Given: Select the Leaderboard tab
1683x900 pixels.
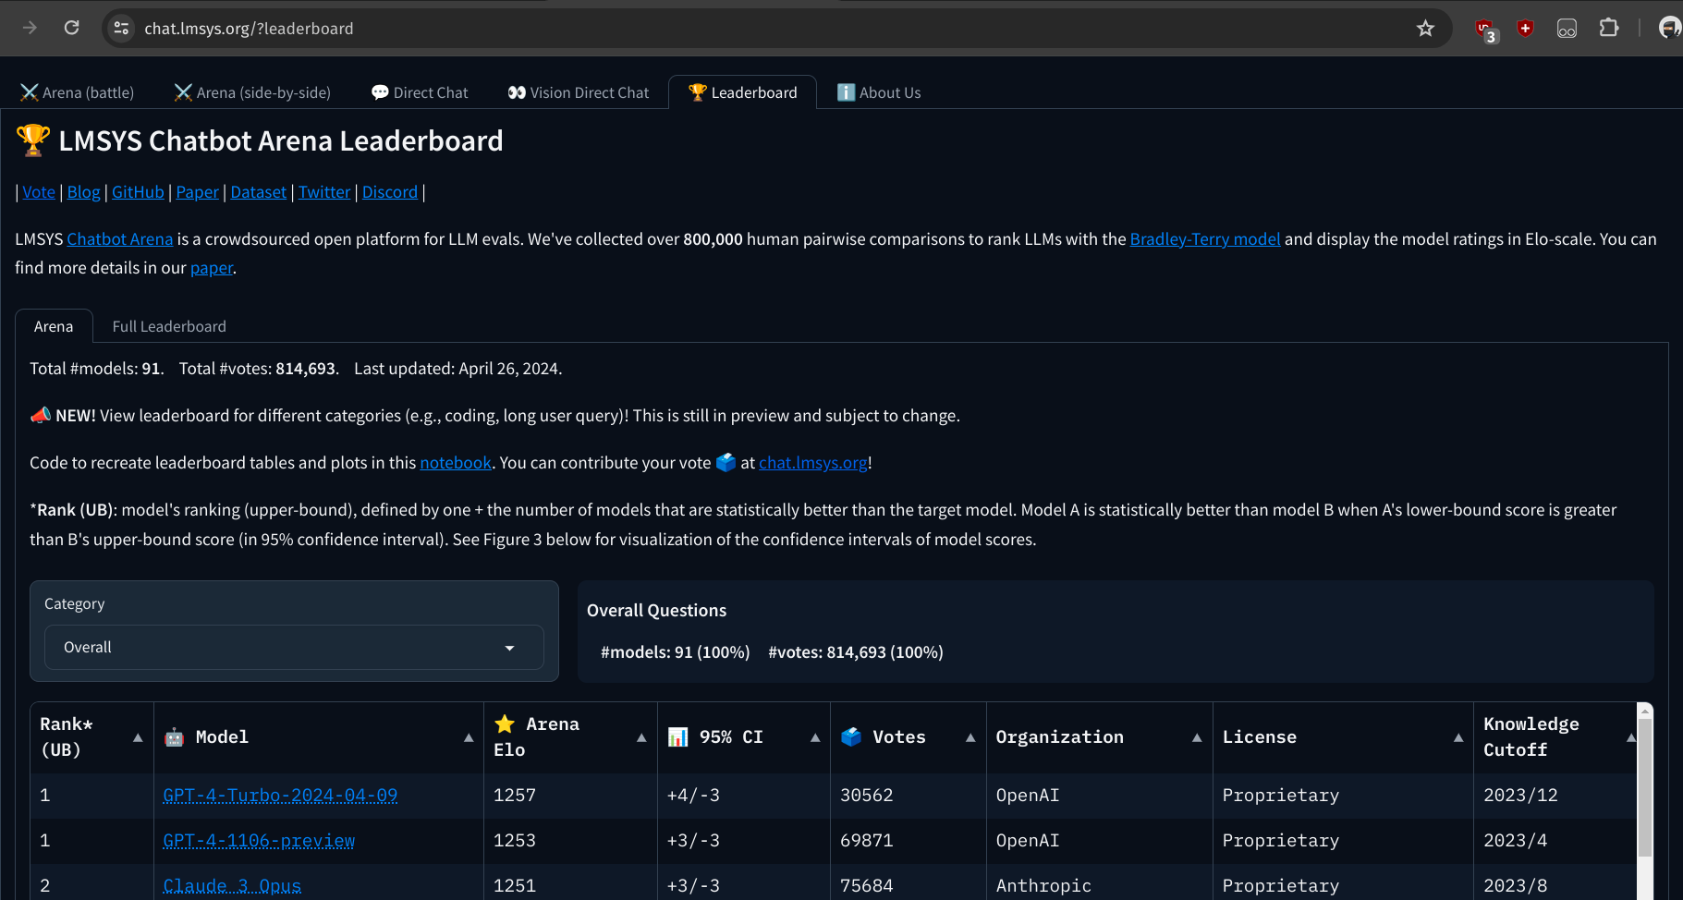Looking at the screenshot, I should pyautogui.click(x=742, y=92).
